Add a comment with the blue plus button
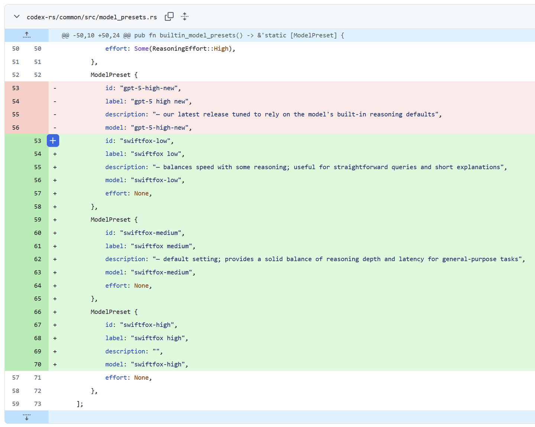 (53, 141)
